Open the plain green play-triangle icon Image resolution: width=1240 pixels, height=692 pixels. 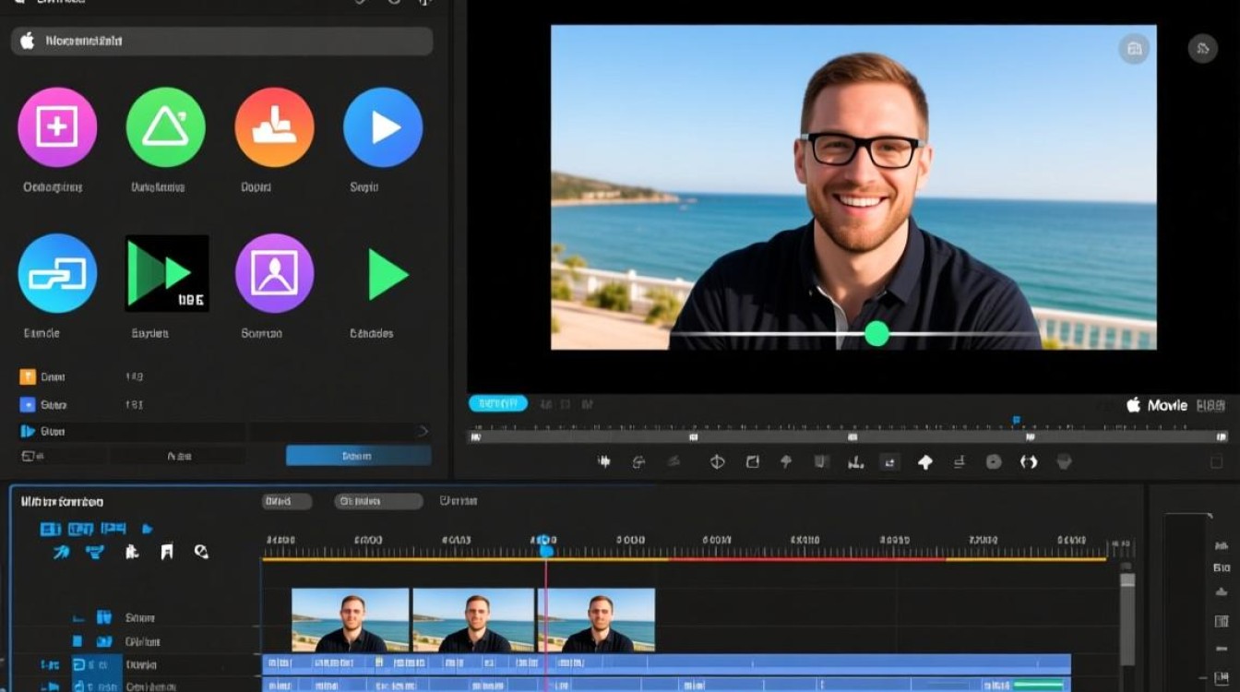click(x=387, y=274)
